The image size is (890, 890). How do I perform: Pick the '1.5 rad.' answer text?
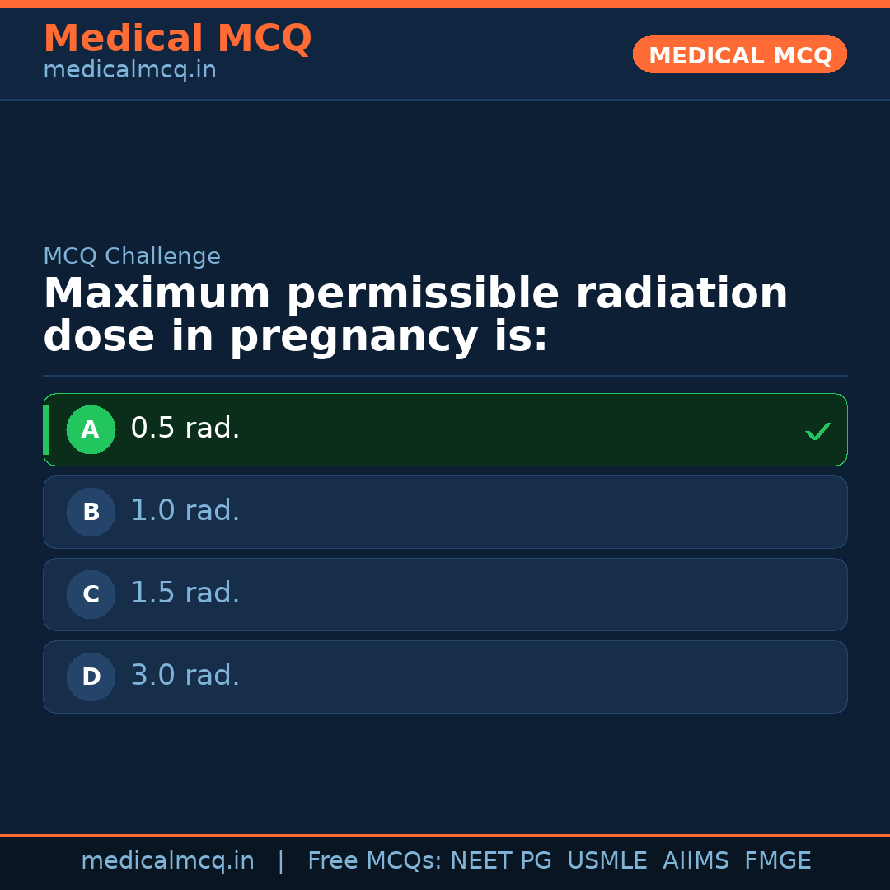click(x=185, y=593)
